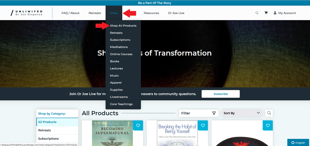Select Supplies from the Shop dropdown
Viewport: 310px width, 146px height.
point(116,90)
